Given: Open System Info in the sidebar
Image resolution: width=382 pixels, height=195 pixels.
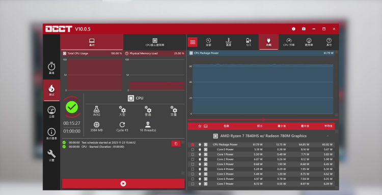Looking at the screenshot, I should 51,134.
